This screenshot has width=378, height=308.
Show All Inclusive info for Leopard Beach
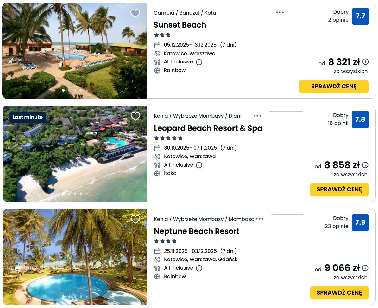(199, 165)
